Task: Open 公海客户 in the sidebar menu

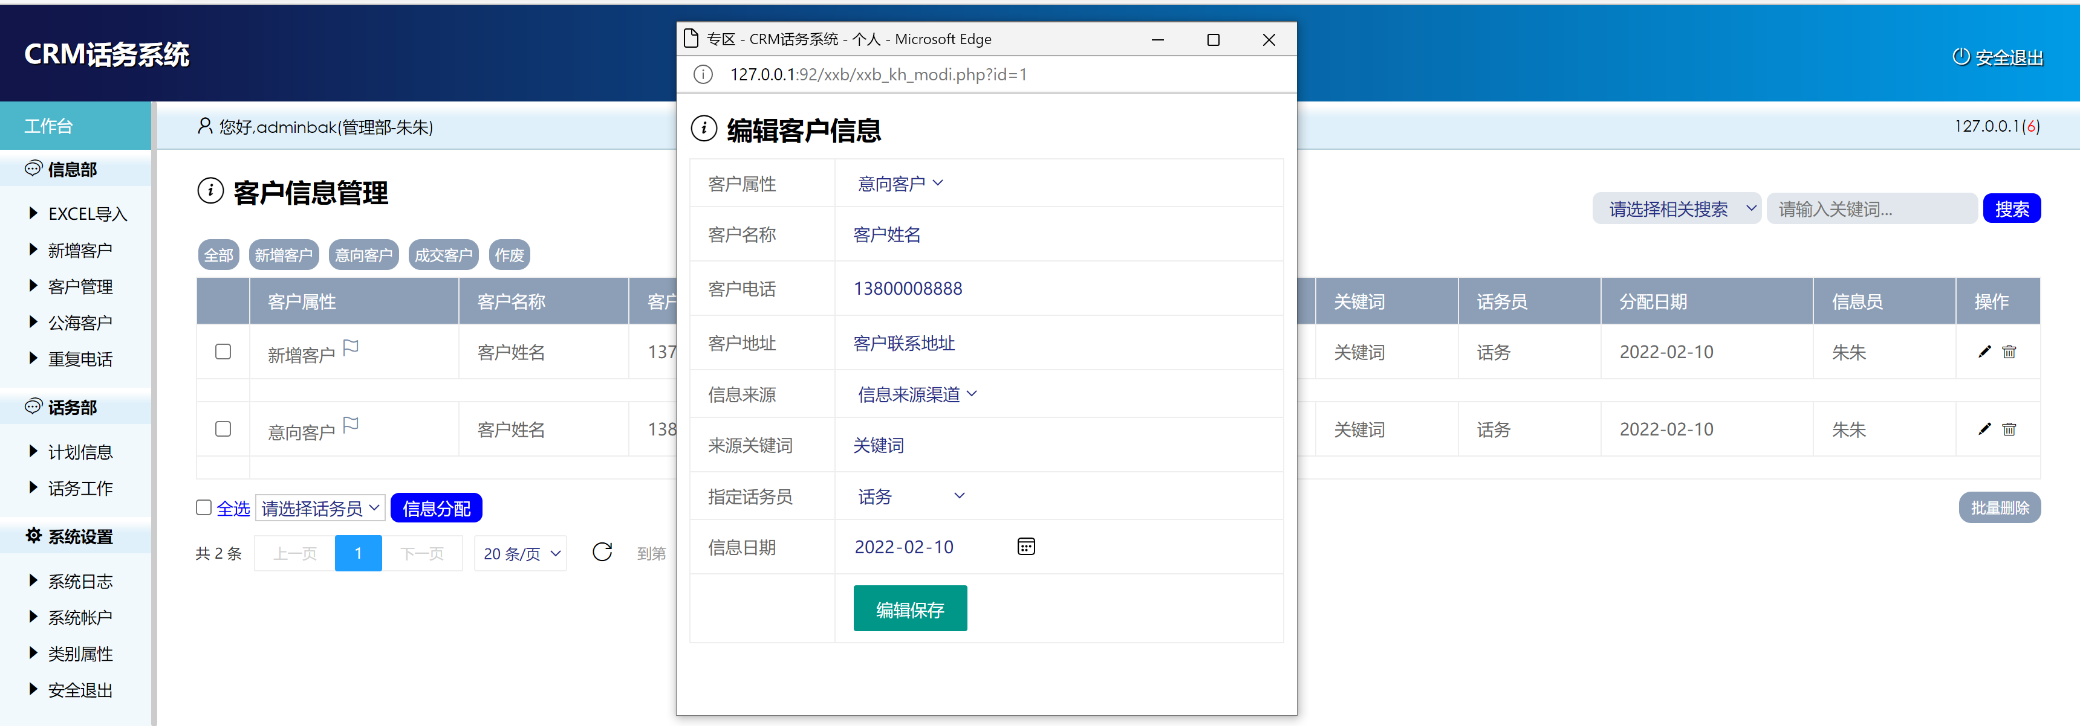Action: tap(80, 323)
